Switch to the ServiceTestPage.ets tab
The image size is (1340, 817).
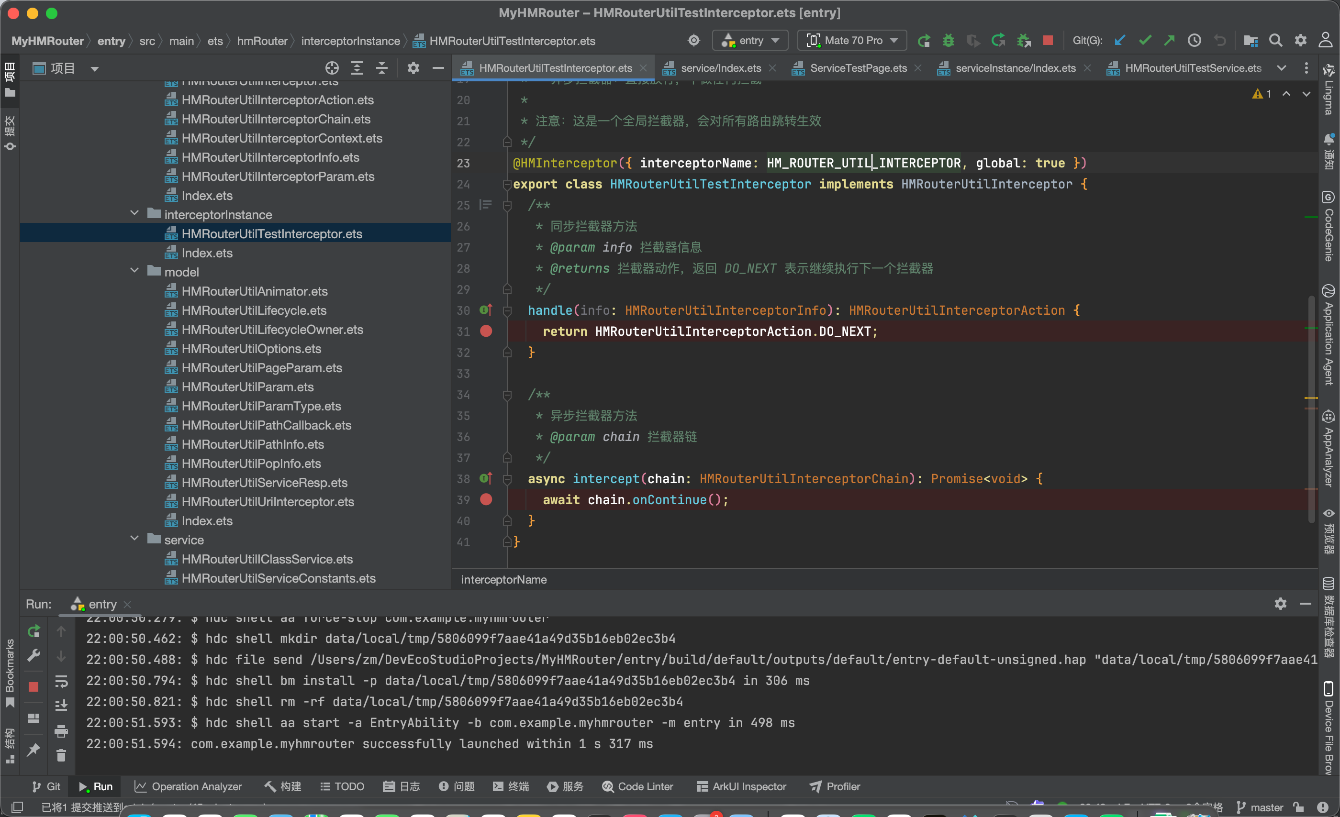pos(858,68)
